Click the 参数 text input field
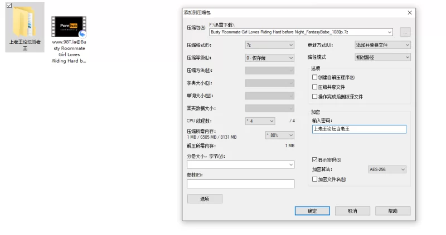Image resolution: width=446 pixels, height=235 pixels. tap(240, 184)
